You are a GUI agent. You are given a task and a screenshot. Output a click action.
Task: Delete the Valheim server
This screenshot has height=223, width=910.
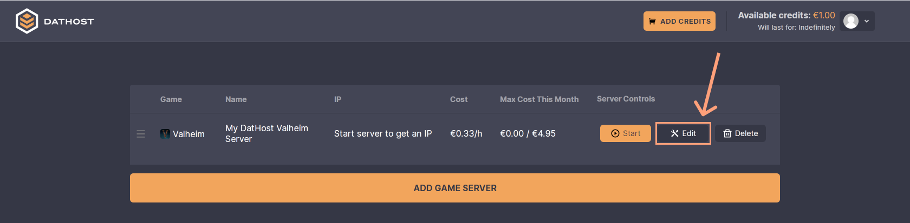(740, 133)
